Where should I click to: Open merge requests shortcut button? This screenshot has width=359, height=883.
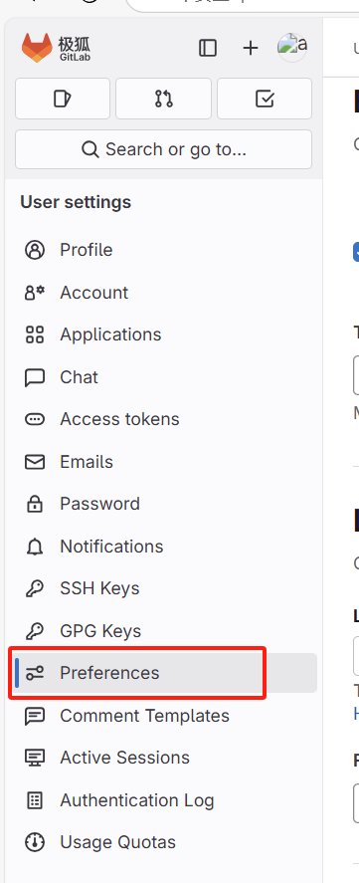(x=164, y=100)
